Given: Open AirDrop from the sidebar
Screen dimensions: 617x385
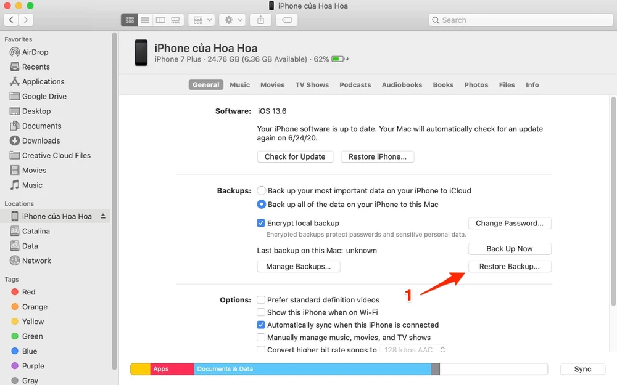Looking at the screenshot, I should point(36,52).
